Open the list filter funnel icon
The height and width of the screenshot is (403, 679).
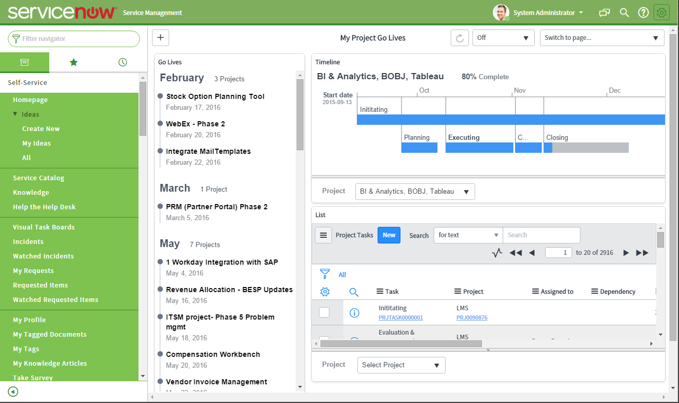(325, 274)
